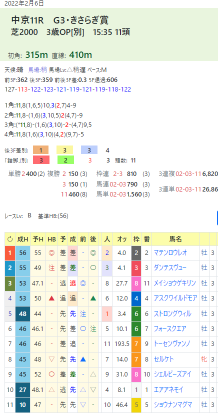
Task: Sort by 番 column header
Action: coord(146,239)
